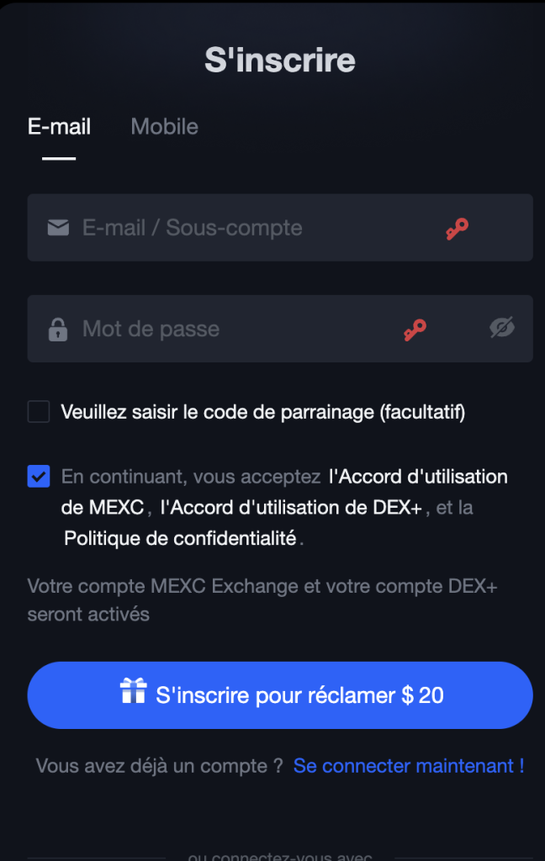
Task: Click inside the E-mail / Sous-compte field
Action: (x=210, y=227)
